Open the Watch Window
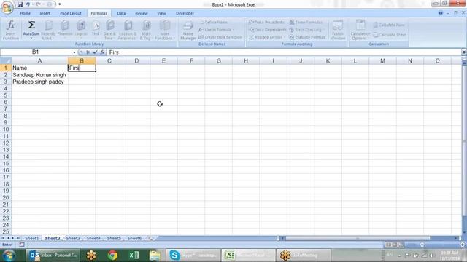This screenshot has width=467, height=262. point(338,30)
